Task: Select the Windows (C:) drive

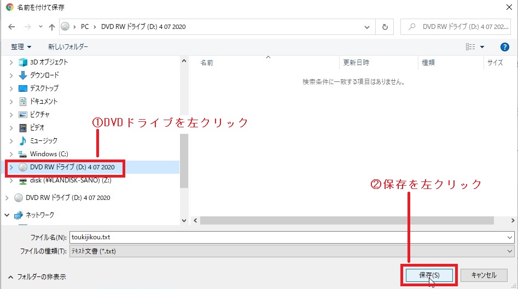Action: click(x=49, y=154)
